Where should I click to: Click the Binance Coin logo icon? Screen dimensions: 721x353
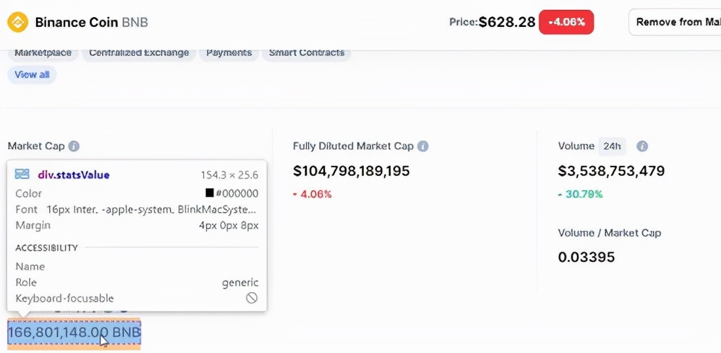click(x=18, y=22)
